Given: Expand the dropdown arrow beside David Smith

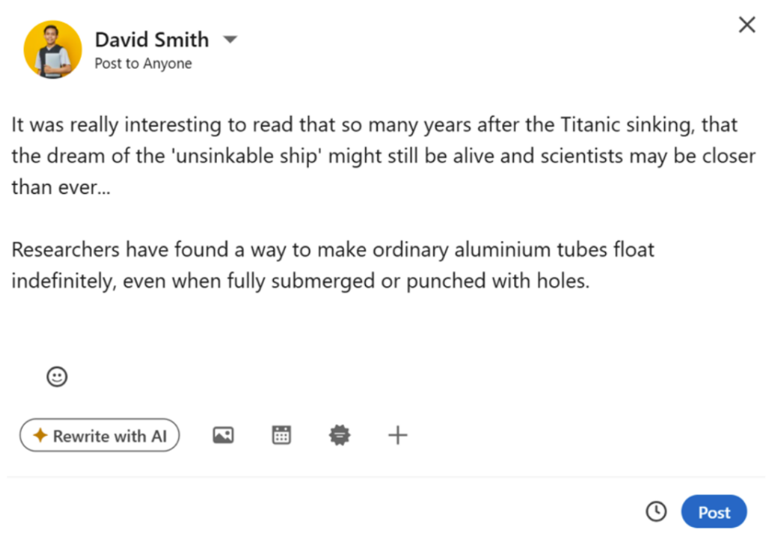Looking at the screenshot, I should [x=230, y=39].
